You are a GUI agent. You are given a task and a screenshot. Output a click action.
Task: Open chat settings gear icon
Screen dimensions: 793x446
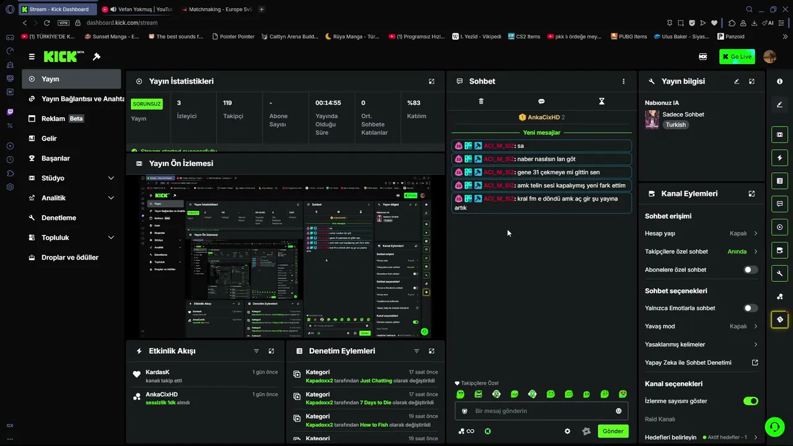coord(567,431)
